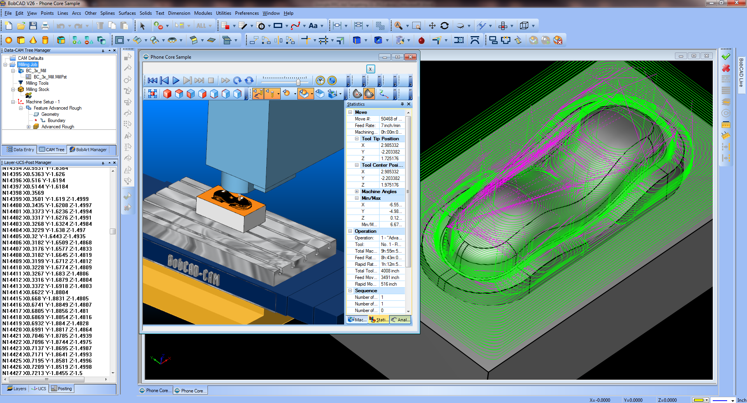Collapse the Machine Setup - 1 node
Viewport: 747px width, 403px height.
click(13, 102)
